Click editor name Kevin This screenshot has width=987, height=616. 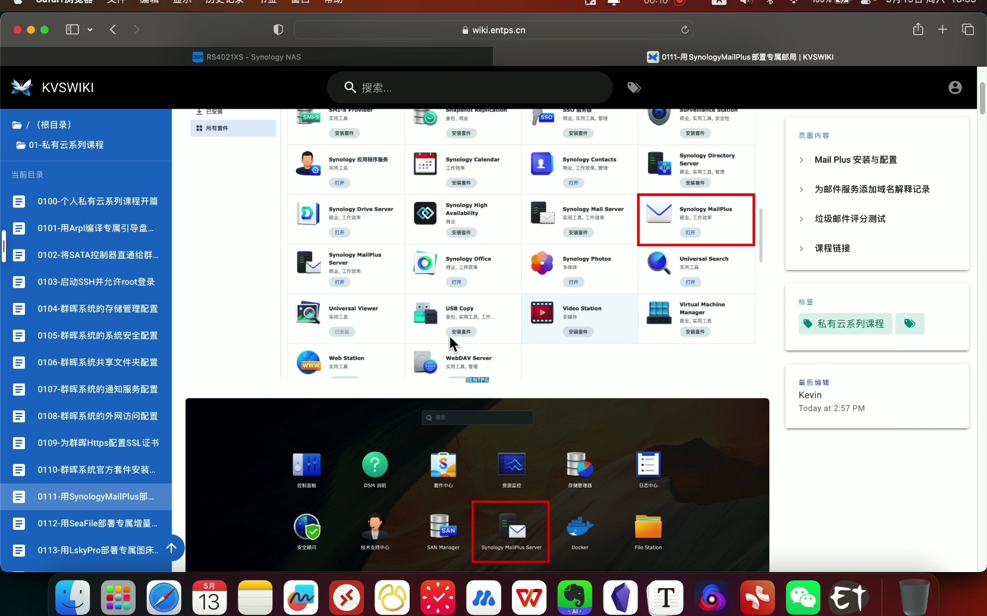click(x=810, y=395)
